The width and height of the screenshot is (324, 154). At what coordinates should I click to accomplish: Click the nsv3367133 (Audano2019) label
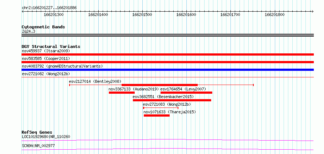tap(134, 89)
